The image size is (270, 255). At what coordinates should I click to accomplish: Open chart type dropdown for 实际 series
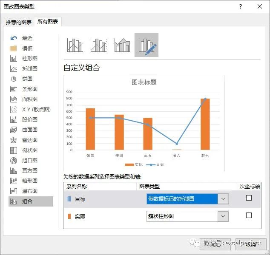tap(223, 216)
